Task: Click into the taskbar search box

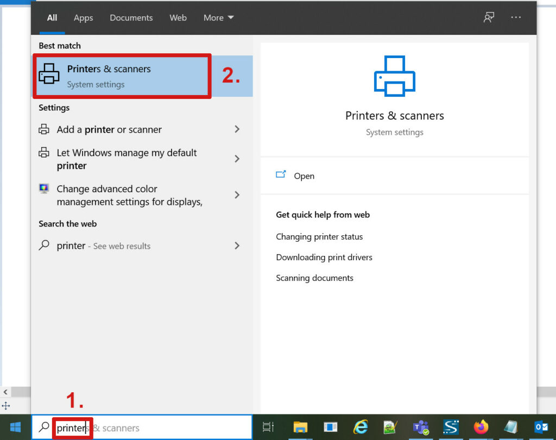Action: coord(142,428)
